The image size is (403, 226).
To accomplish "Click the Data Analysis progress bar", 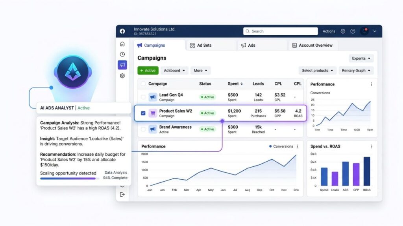I will pos(69,179).
